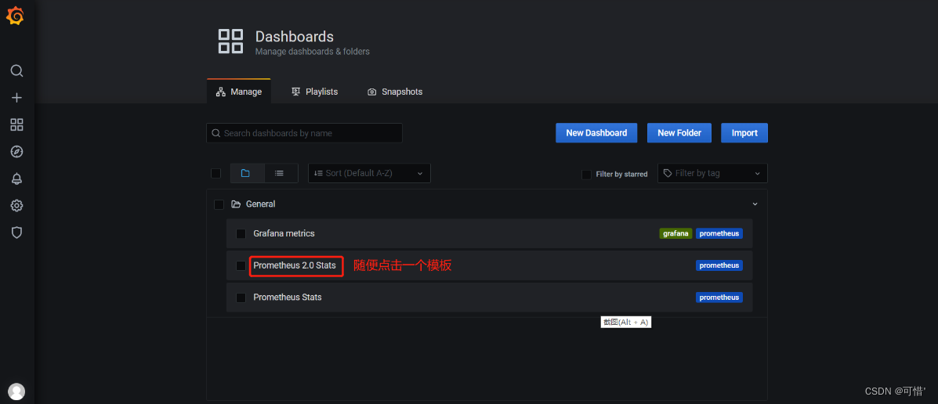Screen dimensions: 938x404
Task: Open the Explore compass icon
Action: coord(16,152)
